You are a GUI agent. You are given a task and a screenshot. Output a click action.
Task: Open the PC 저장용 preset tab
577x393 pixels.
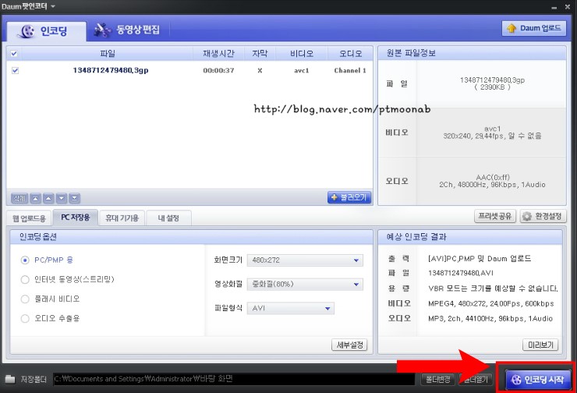tap(76, 218)
